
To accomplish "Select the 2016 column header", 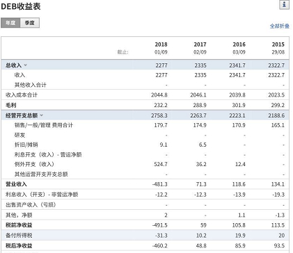I will (x=239, y=44).
